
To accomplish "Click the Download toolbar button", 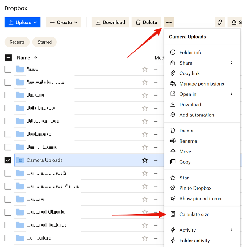I will pos(110,22).
